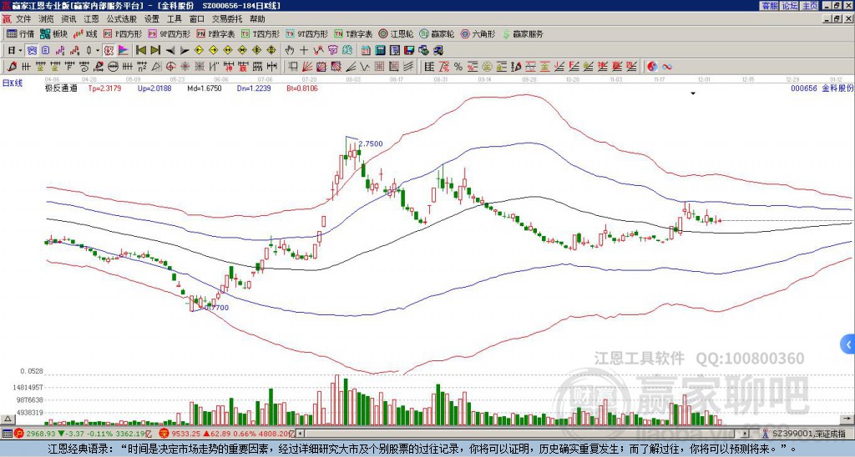
Task: Click the 客服 button
Action: (x=769, y=6)
